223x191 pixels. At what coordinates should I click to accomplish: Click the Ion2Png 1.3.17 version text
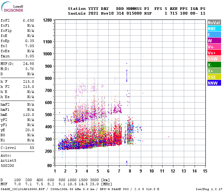click(x=209, y=189)
